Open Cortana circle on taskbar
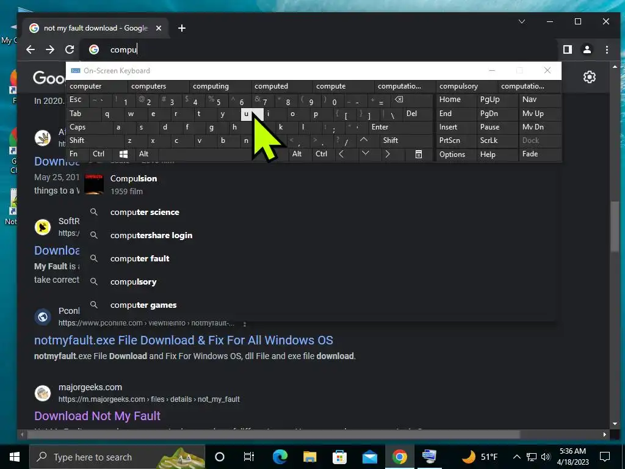 [x=220, y=457]
